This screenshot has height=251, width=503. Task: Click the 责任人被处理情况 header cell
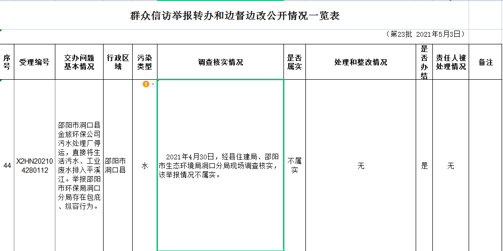click(451, 62)
